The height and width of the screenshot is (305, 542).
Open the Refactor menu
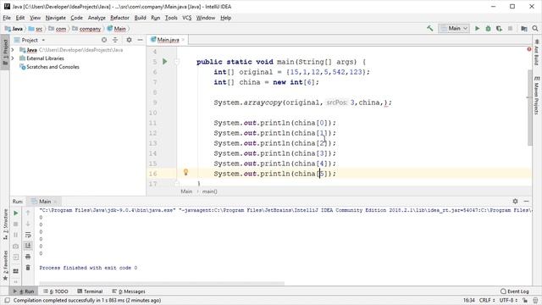[x=119, y=18]
